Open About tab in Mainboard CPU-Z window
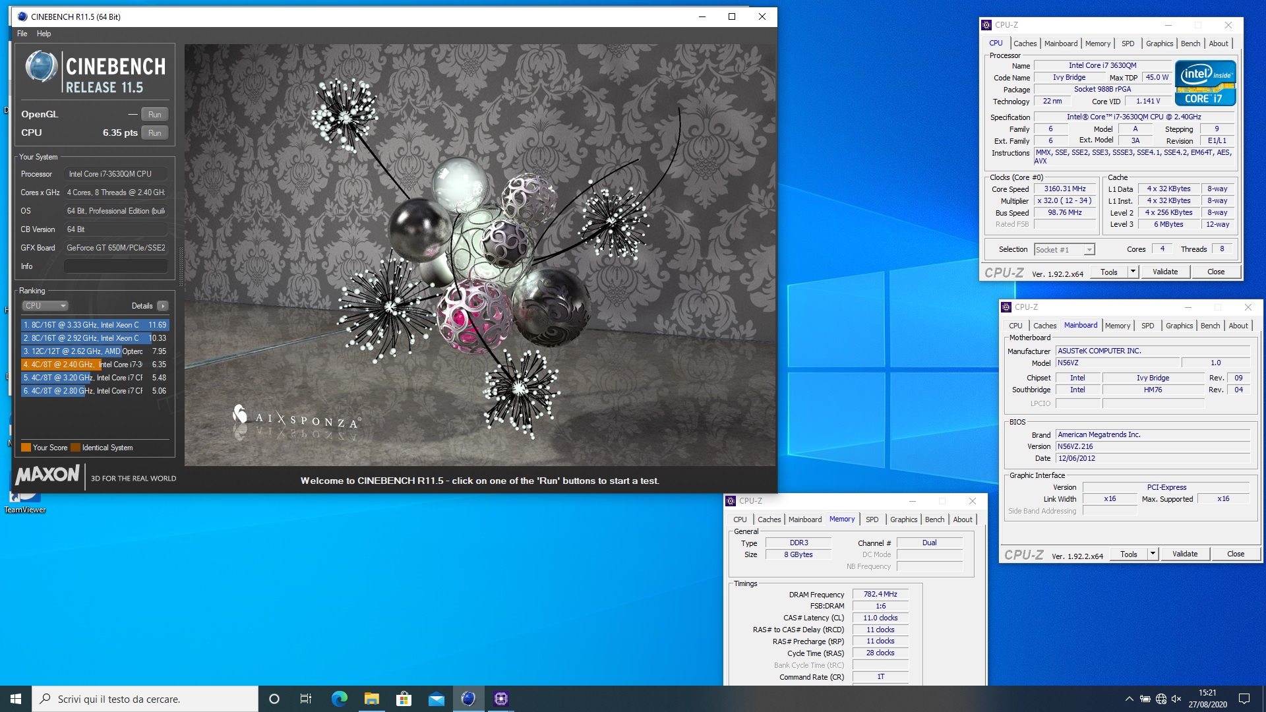Screen dimensions: 1266x712 1238,326
